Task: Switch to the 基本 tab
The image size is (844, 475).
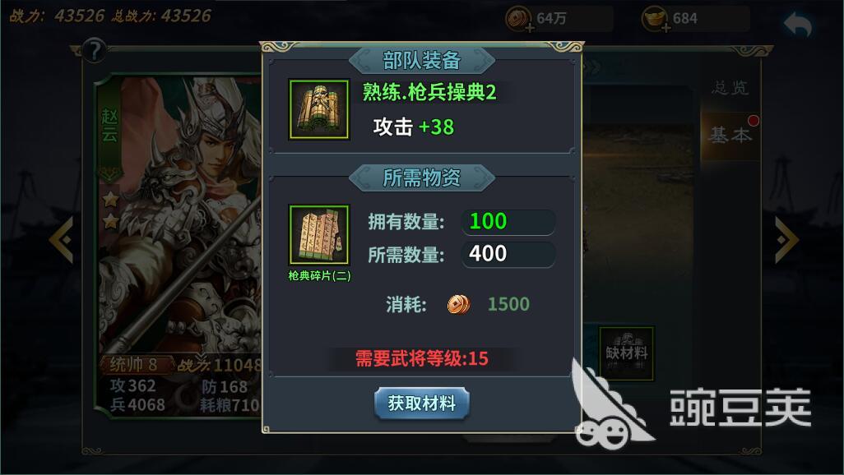Action: (730, 135)
